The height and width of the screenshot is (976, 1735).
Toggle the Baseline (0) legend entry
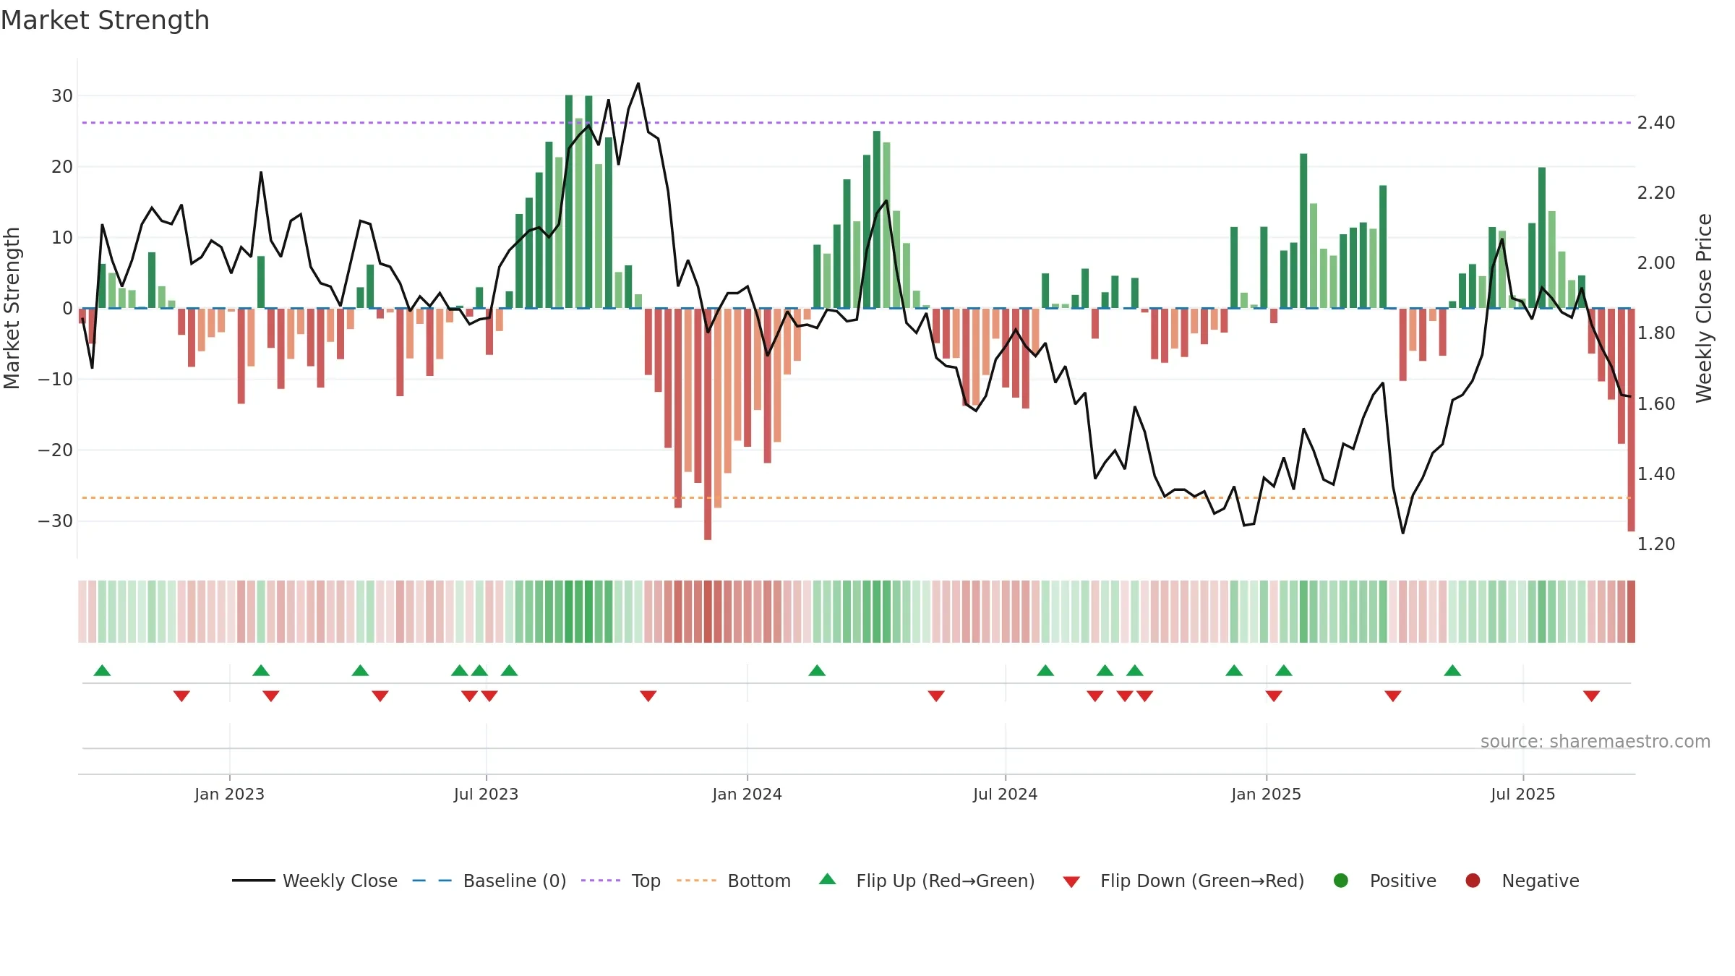pos(489,881)
